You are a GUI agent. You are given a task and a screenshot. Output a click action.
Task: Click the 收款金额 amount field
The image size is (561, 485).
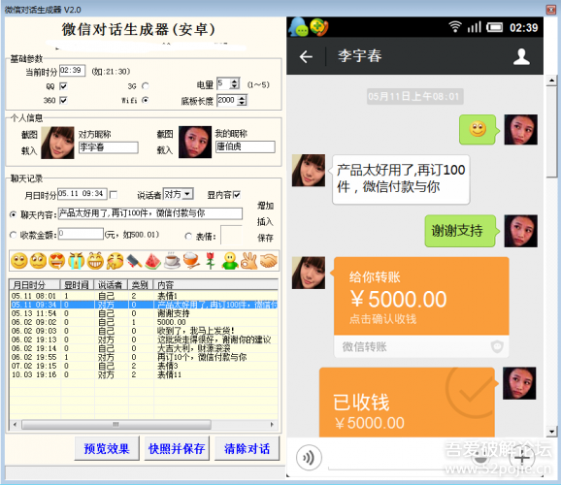click(81, 234)
